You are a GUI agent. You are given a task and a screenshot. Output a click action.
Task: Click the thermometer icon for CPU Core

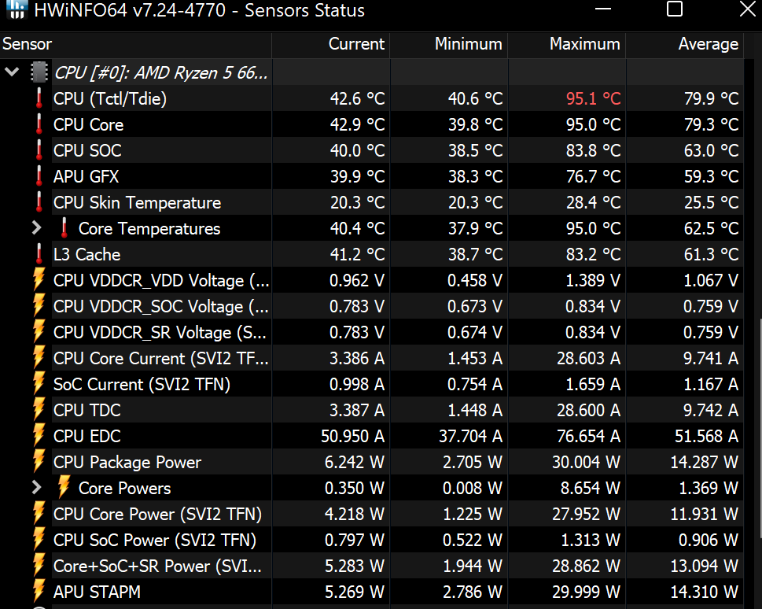pyautogui.click(x=39, y=124)
